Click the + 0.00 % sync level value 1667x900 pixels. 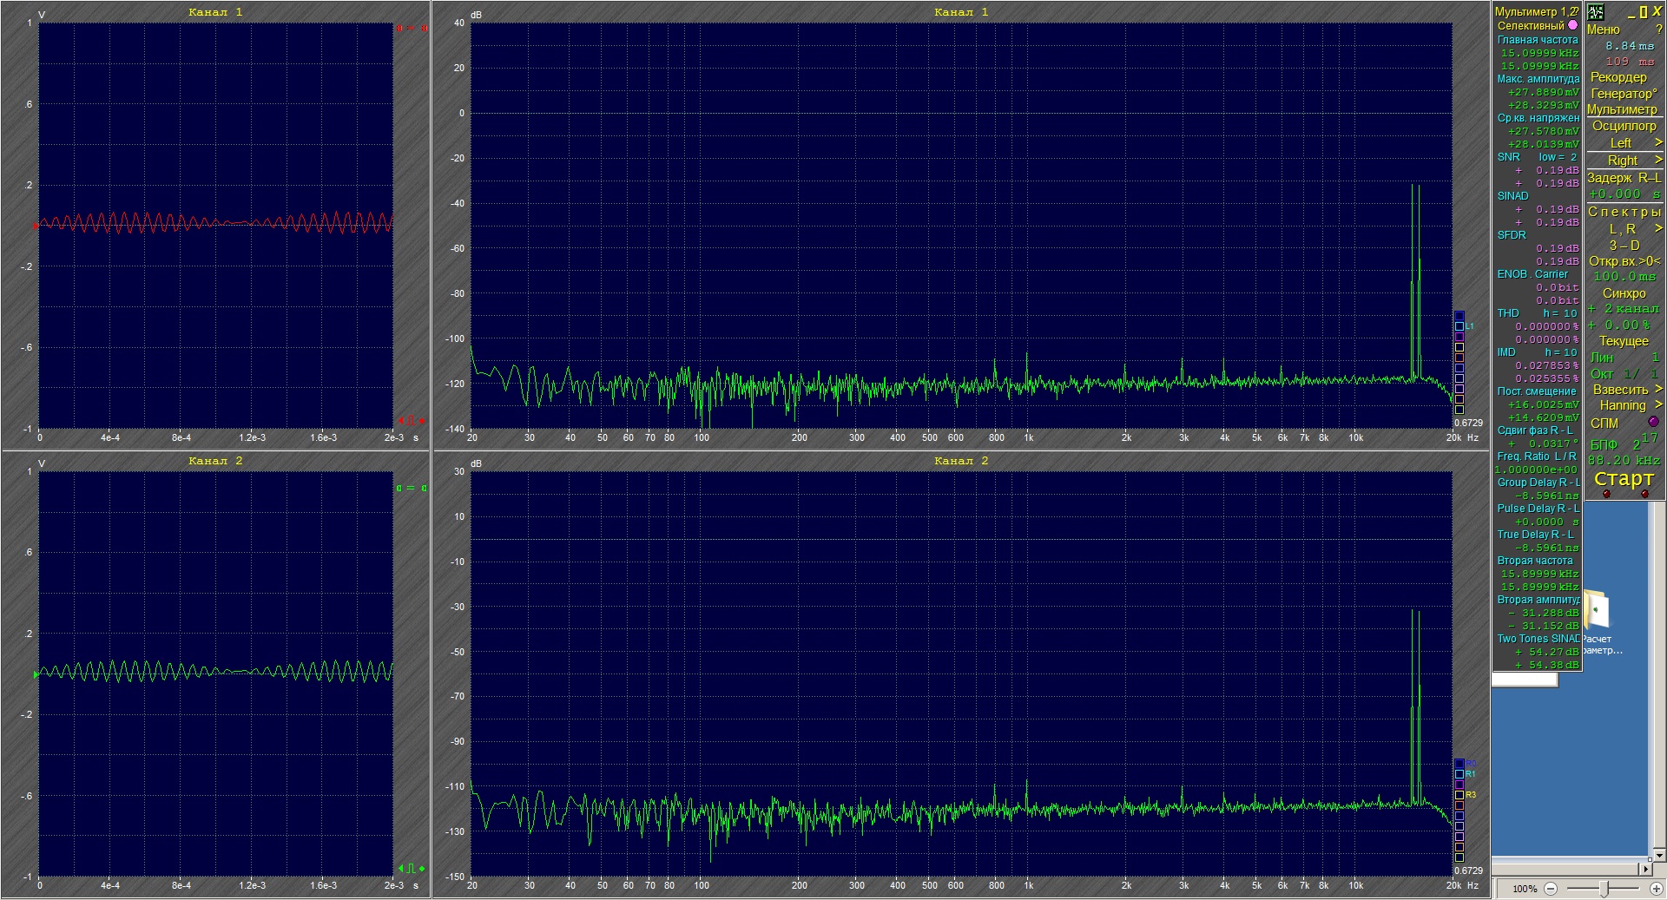pyautogui.click(x=1620, y=325)
